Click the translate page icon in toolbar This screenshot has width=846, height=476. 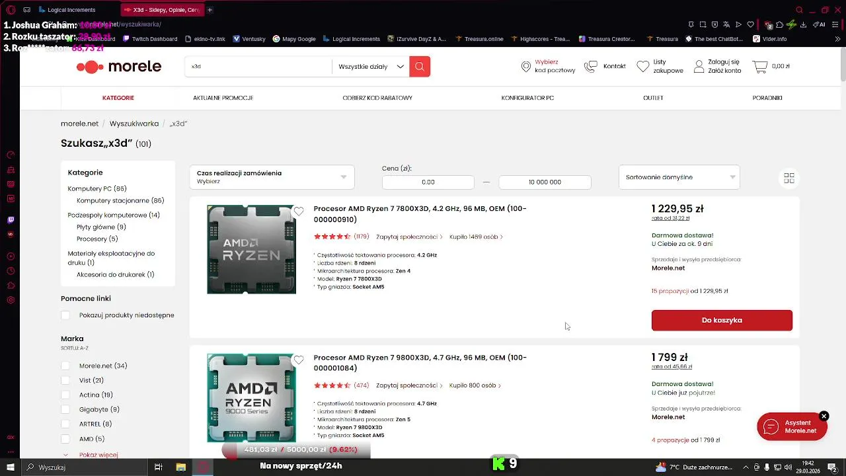click(726, 24)
